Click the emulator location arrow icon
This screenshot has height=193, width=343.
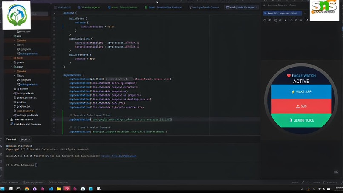tap(286, 20)
